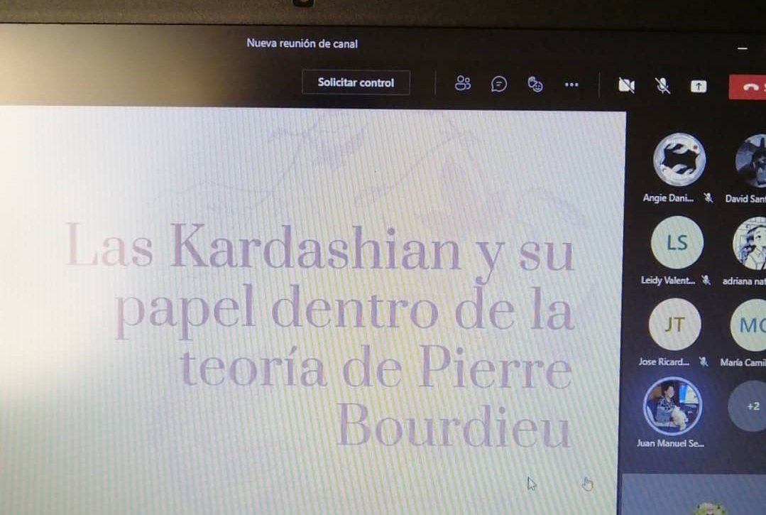Open the meeting chat icon

[x=498, y=85]
